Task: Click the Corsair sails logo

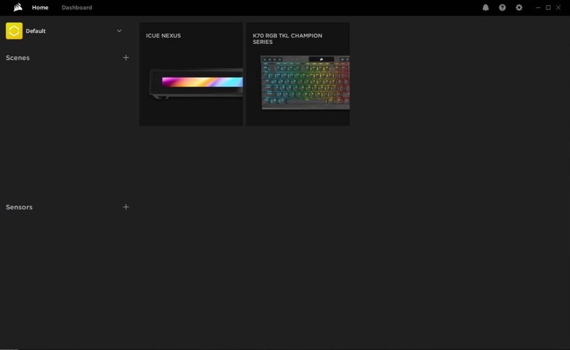Action: (18, 8)
